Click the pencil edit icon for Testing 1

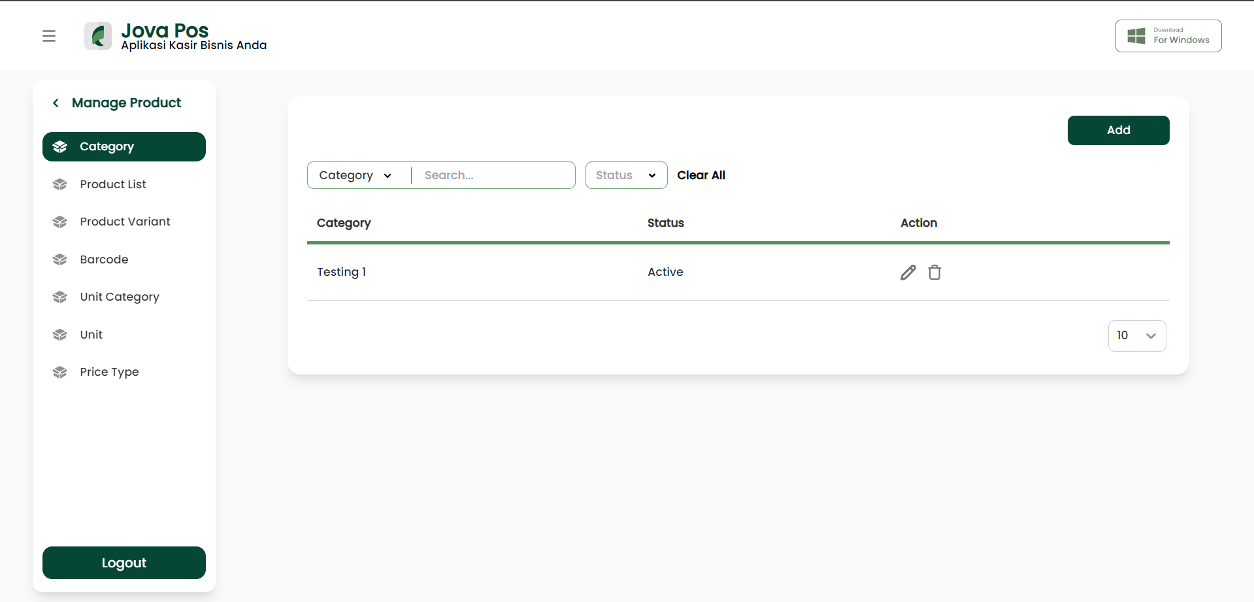click(x=908, y=273)
